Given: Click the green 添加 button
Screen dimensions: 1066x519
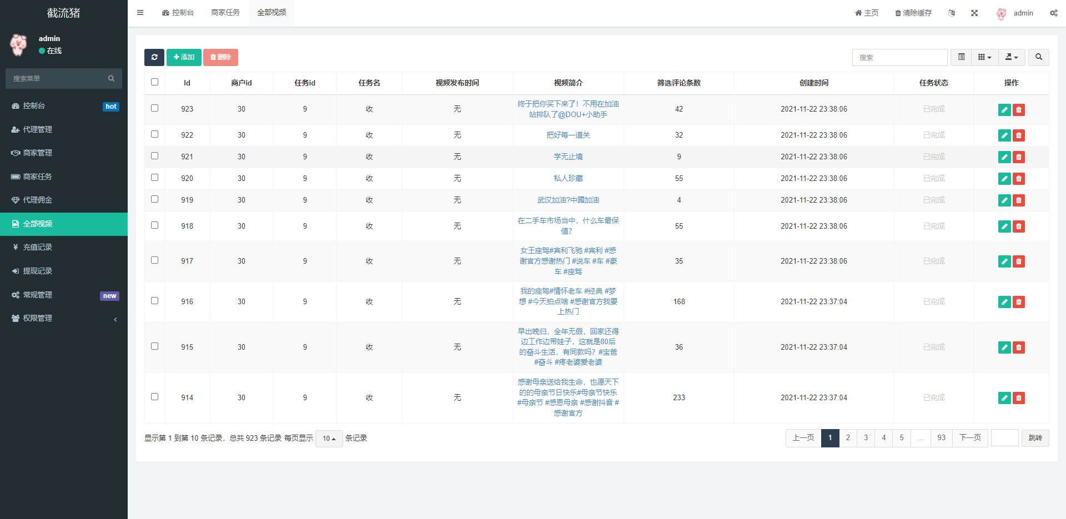Looking at the screenshot, I should tap(184, 57).
